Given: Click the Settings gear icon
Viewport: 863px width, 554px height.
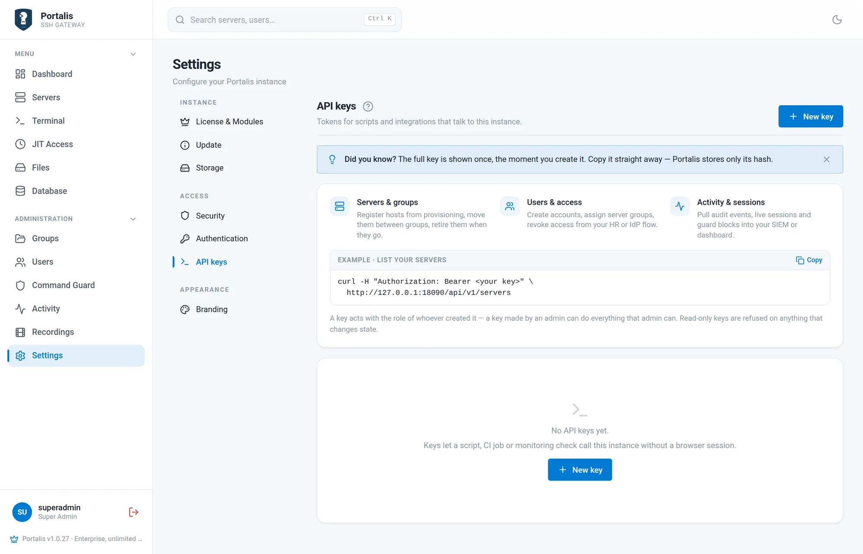Looking at the screenshot, I should [20, 356].
